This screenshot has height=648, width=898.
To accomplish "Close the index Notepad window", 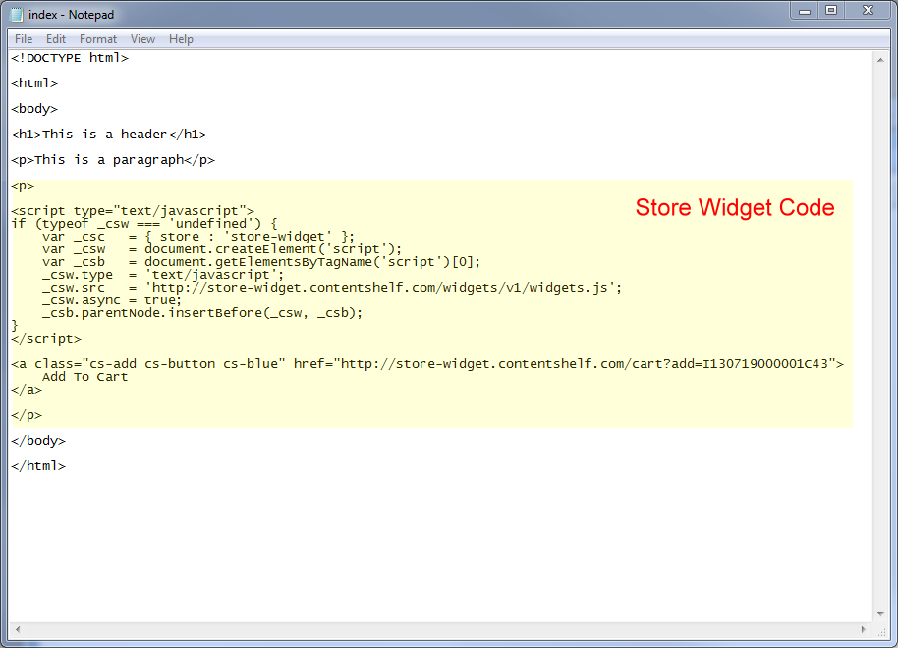I will 869,10.
